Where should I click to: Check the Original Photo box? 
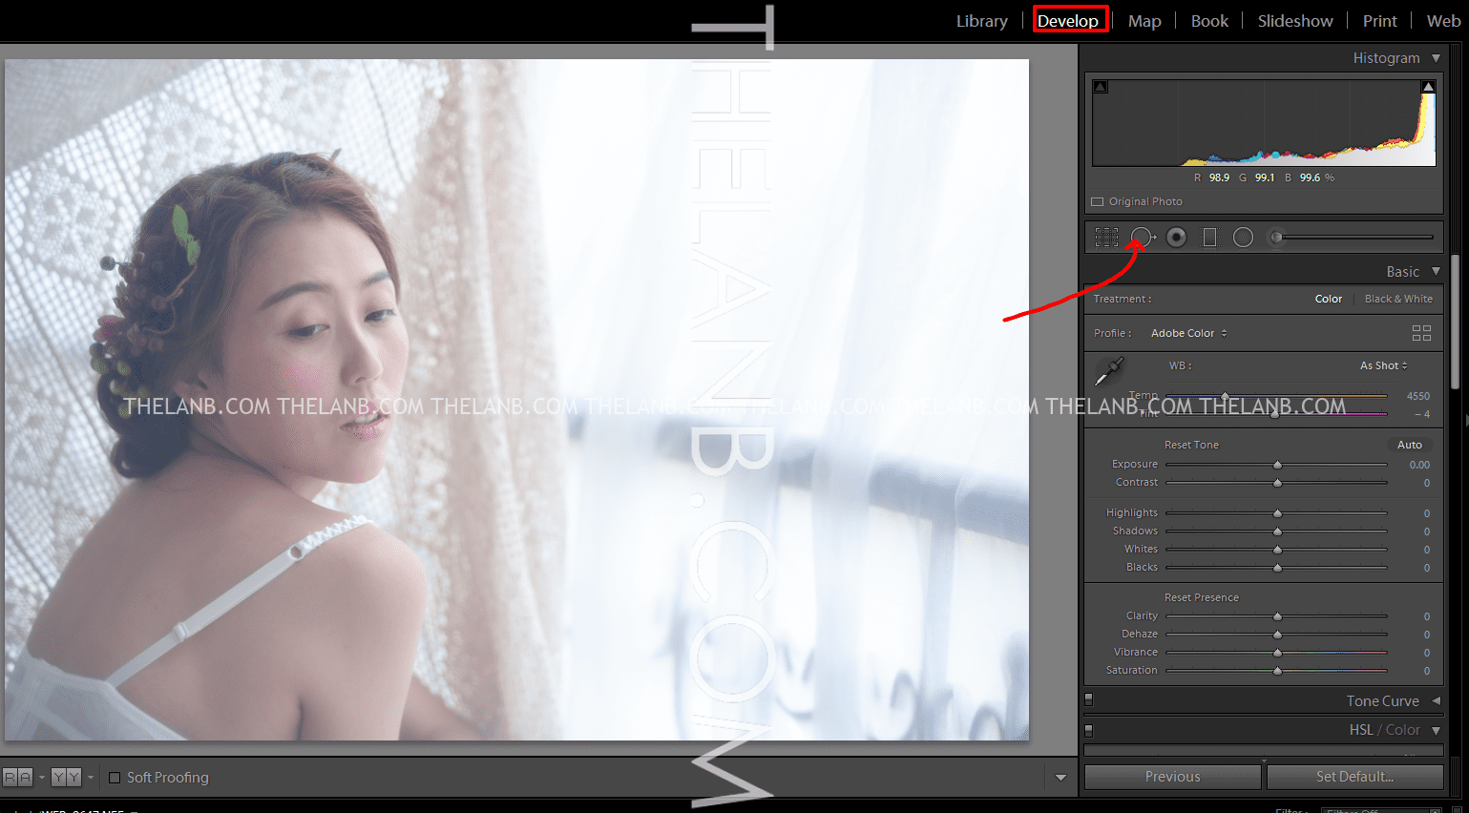[x=1098, y=202]
